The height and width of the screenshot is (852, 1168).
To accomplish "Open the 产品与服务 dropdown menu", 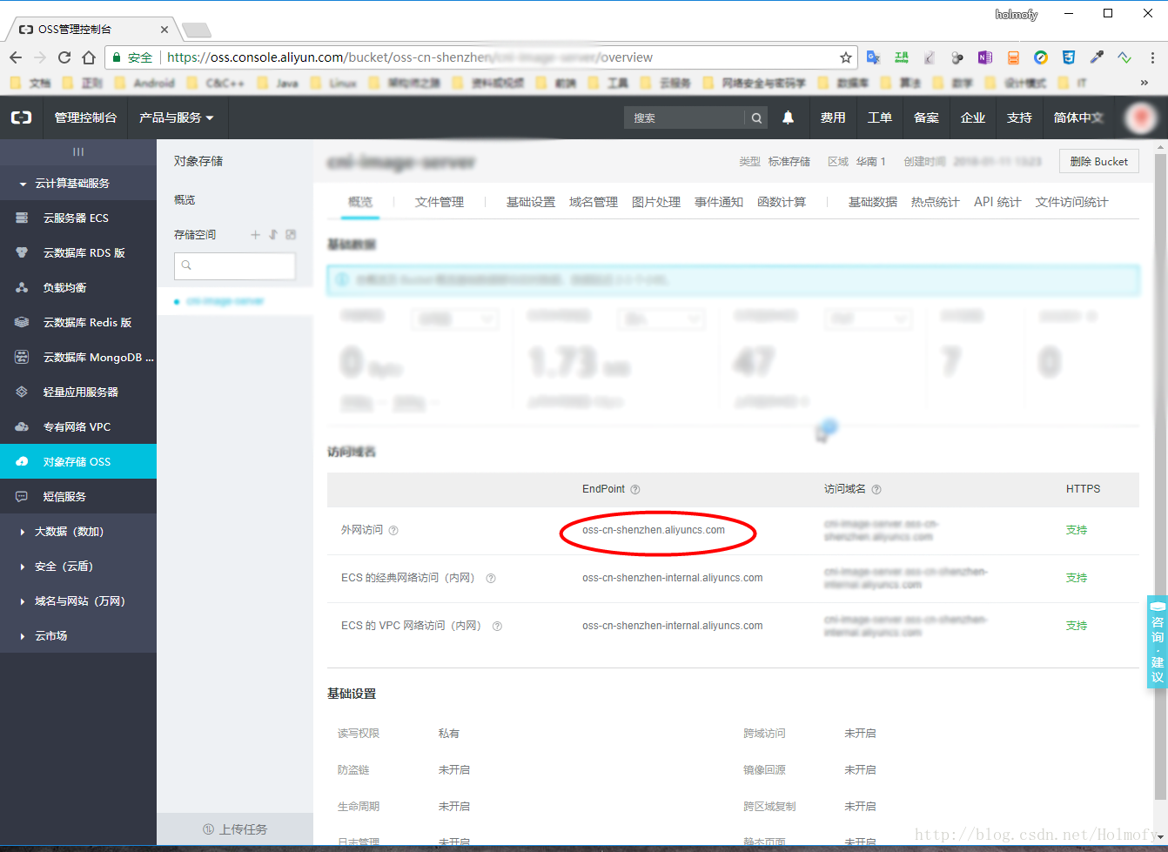I will [177, 117].
